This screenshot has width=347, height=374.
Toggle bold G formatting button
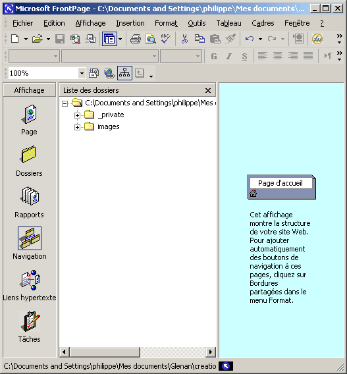tap(214, 56)
